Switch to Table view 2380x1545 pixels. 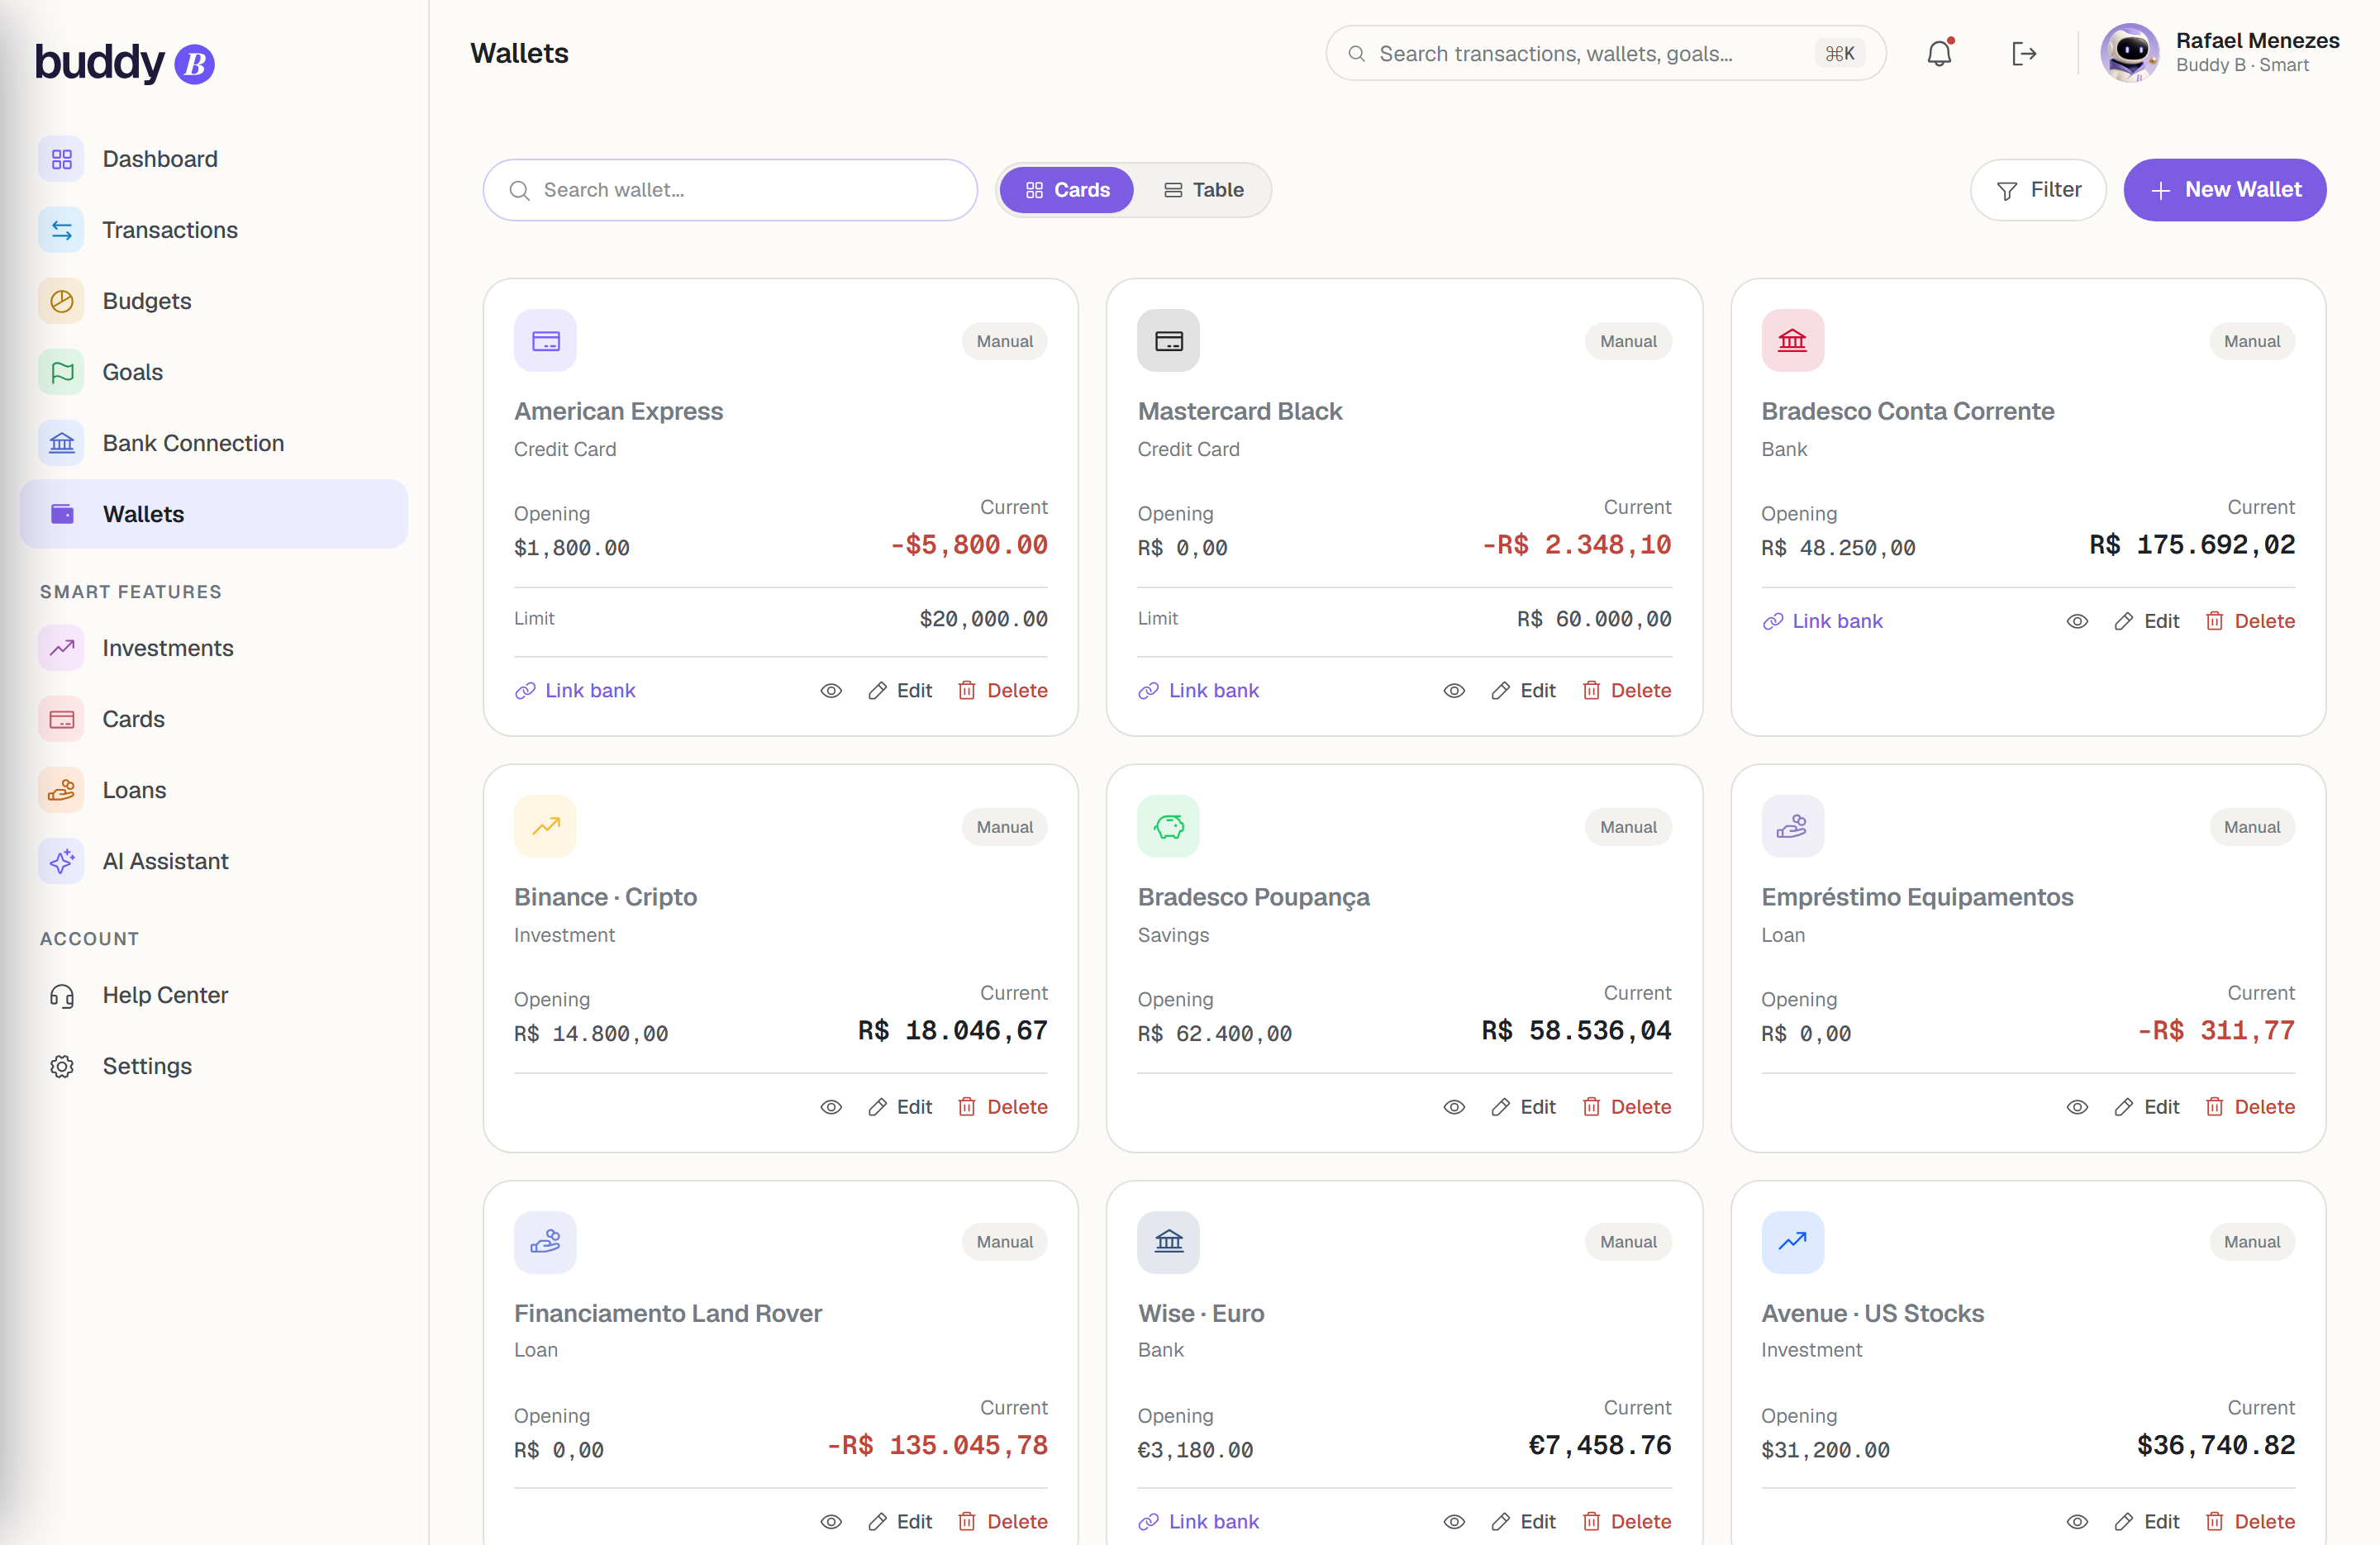click(1203, 190)
